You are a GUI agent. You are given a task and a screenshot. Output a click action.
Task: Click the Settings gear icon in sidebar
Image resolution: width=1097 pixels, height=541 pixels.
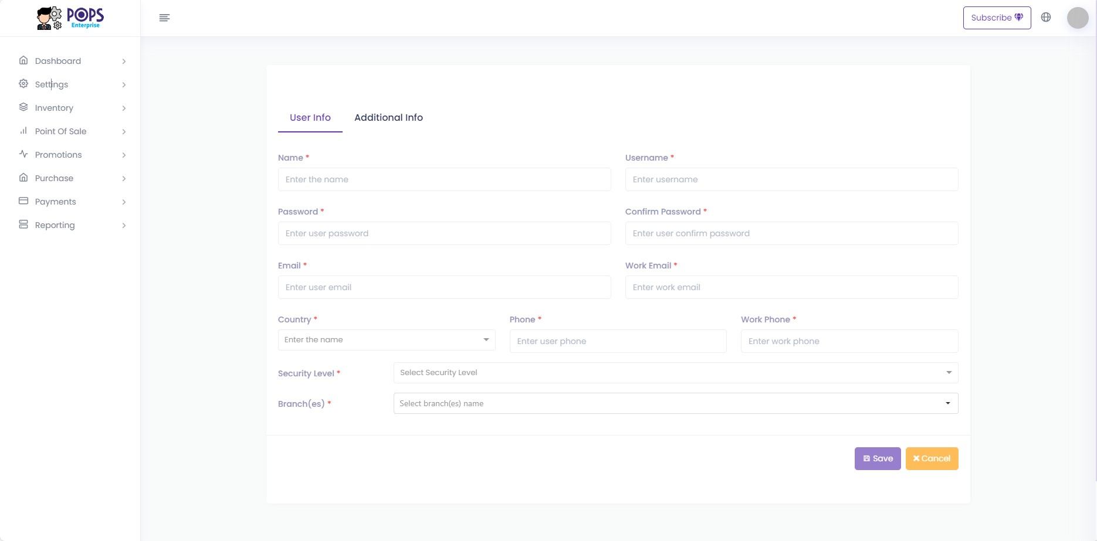[x=23, y=84]
